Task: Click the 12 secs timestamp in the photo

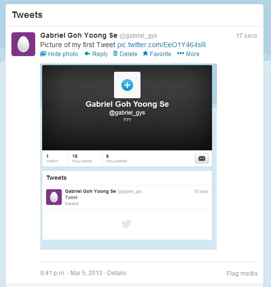Action: click(201, 192)
